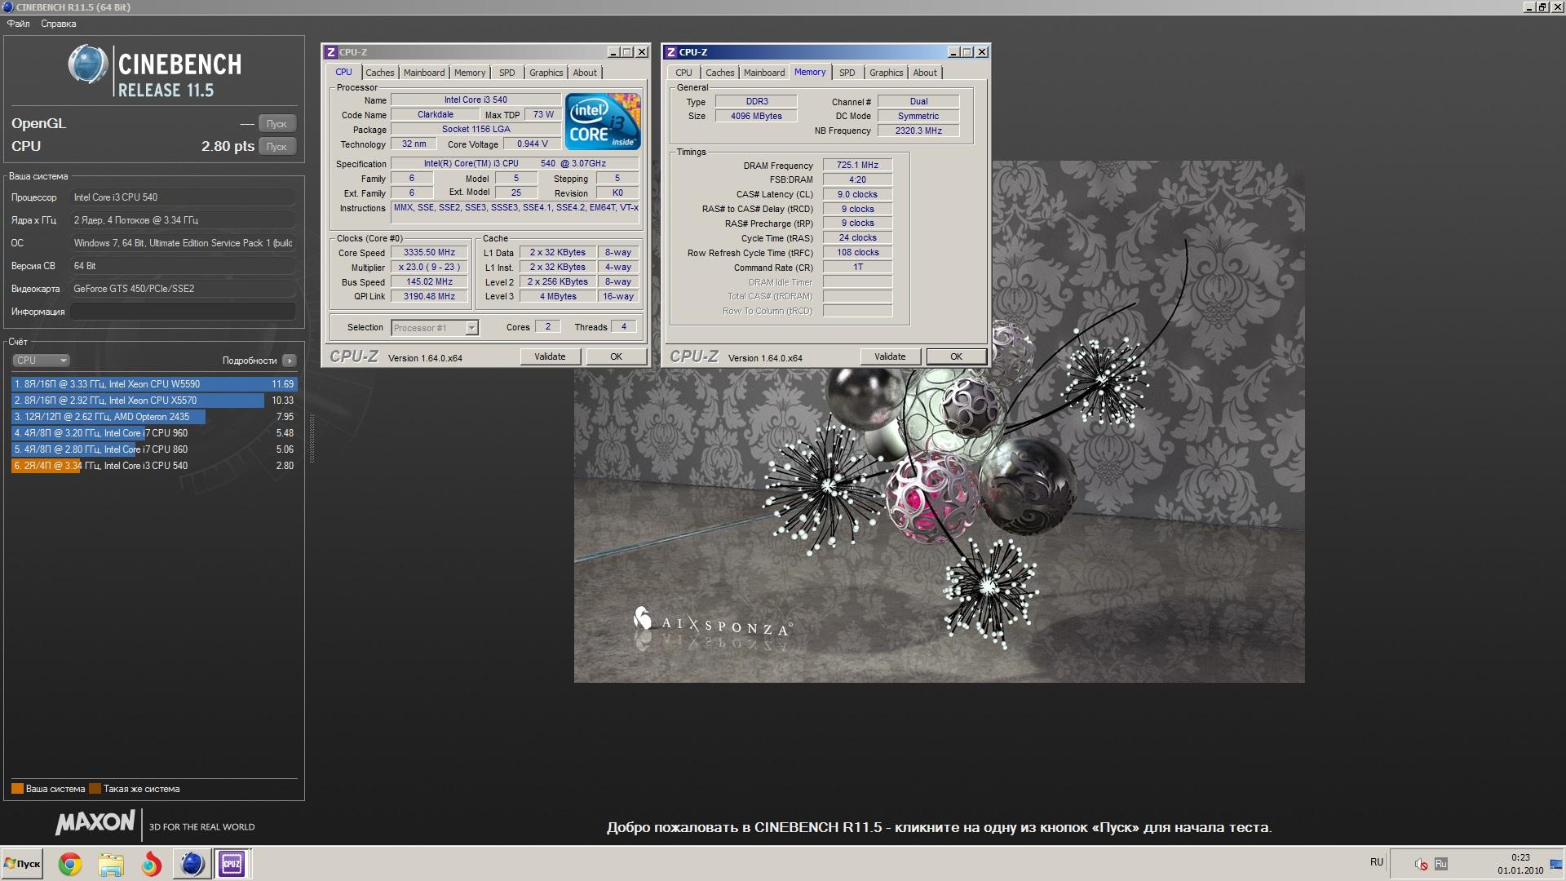
Task: Click the brown Такая же система swatch
Action: coord(95,789)
